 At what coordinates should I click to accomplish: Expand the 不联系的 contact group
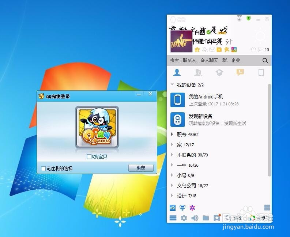172,155
